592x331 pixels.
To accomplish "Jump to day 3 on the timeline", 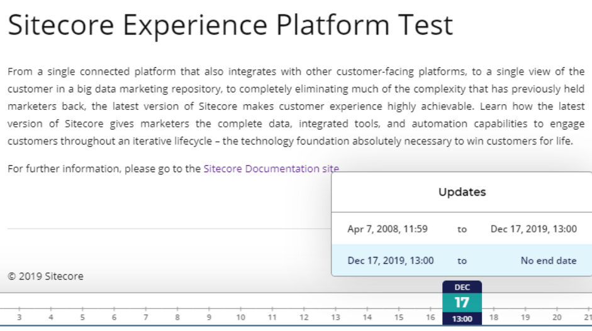I will pos(19,317).
